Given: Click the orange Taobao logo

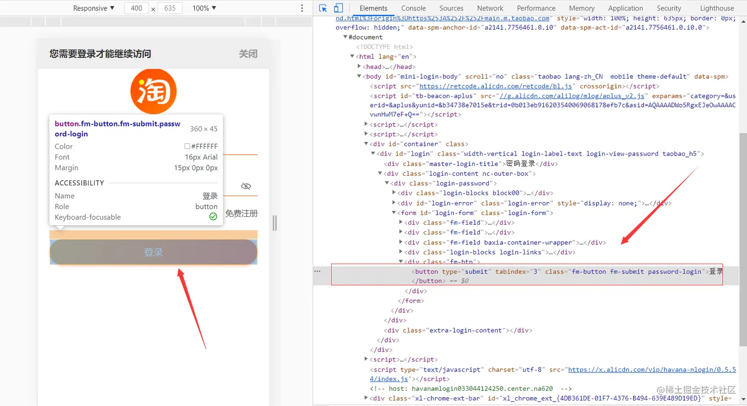Looking at the screenshot, I should click(153, 91).
